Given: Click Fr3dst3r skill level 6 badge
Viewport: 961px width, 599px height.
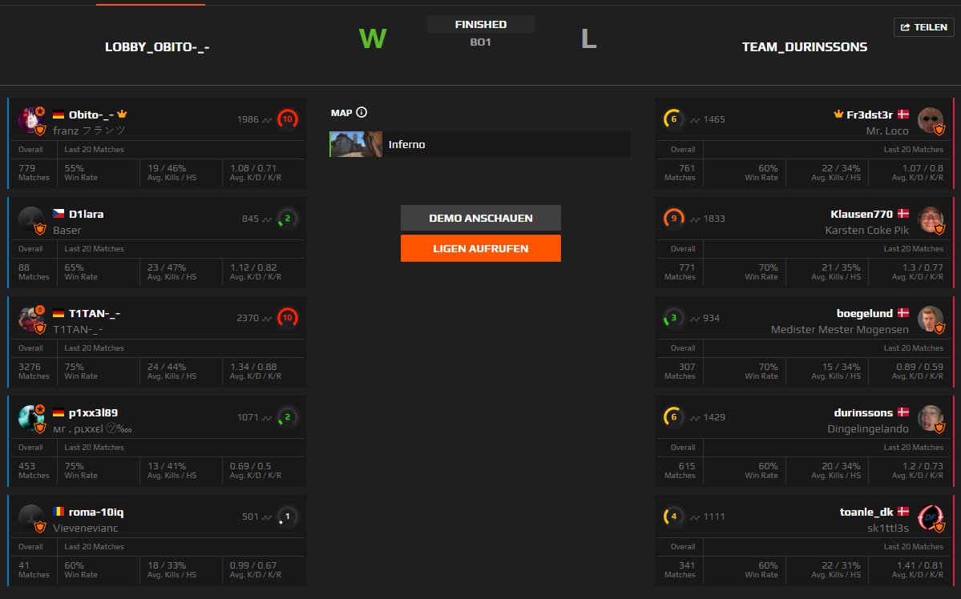Looking at the screenshot, I should (x=673, y=119).
